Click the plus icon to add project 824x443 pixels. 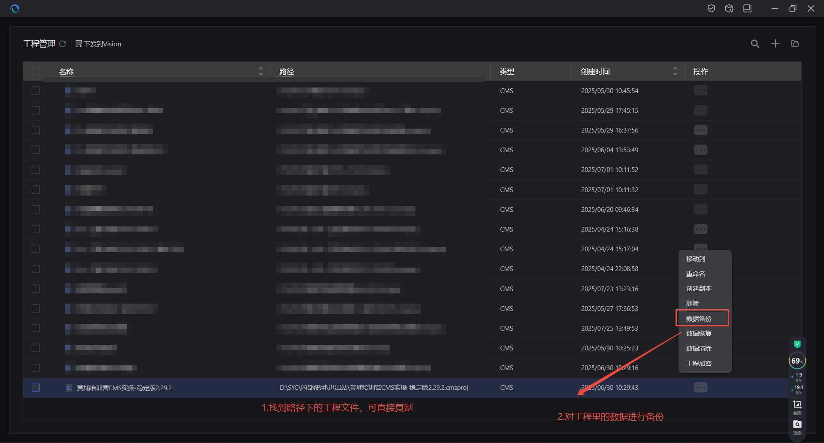(775, 44)
